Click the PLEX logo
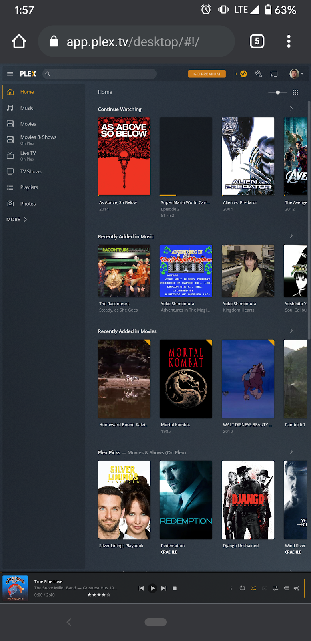The height and width of the screenshot is (641, 311). [x=28, y=74]
